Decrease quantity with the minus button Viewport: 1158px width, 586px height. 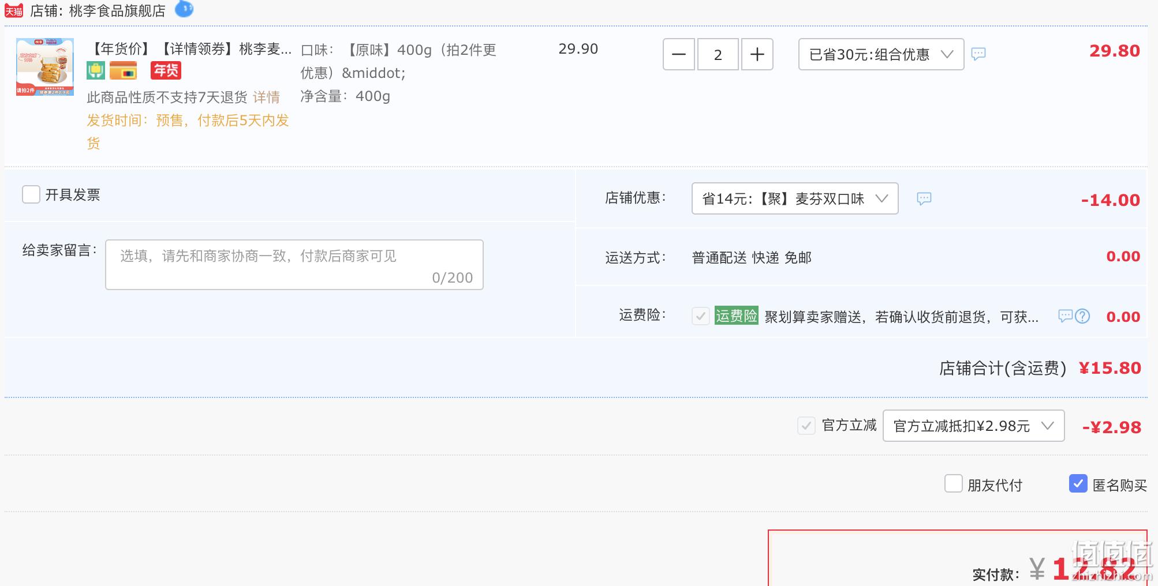[678, 54]
